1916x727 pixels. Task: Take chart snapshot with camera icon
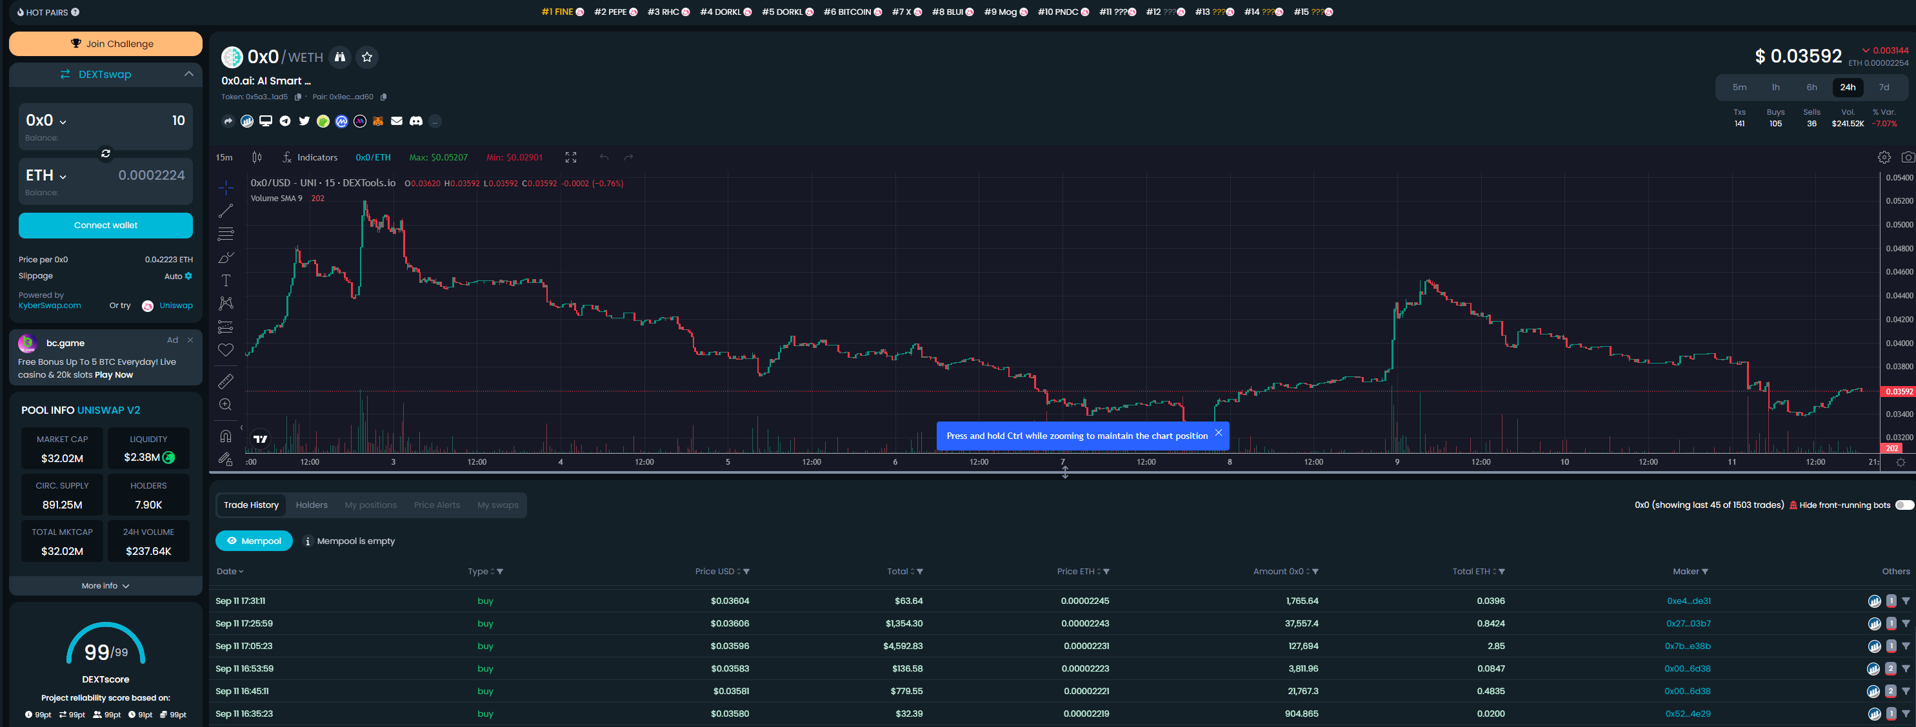click(x=1907, y=158)
